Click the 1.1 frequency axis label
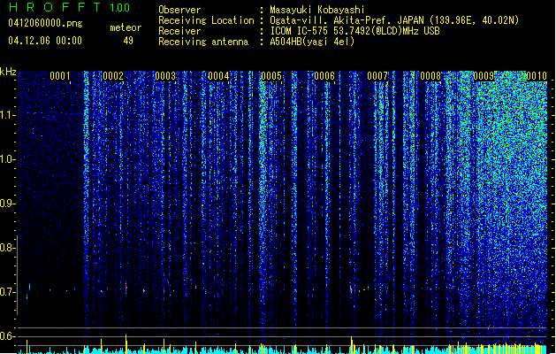Screen dimensions: 556x354 click(x=7, y=115)
